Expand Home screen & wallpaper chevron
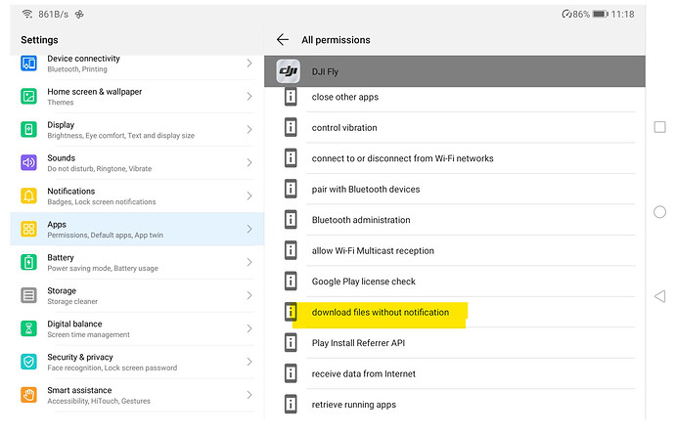Screen dimensions: 675x434 tap(249, 97)
